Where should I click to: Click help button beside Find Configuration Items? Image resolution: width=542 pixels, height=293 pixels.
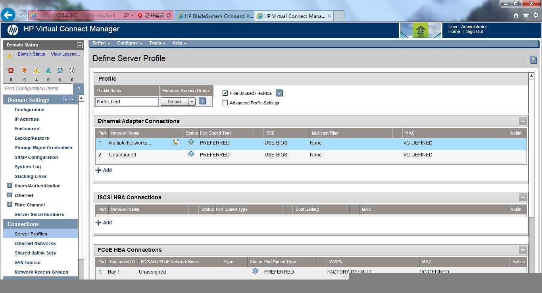click(x=79, y=89)
